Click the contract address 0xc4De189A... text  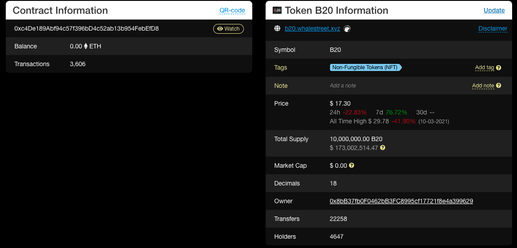(86, 29)
